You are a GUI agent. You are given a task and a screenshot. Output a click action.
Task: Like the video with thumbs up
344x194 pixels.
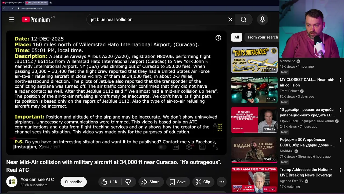tap(109, 182)
